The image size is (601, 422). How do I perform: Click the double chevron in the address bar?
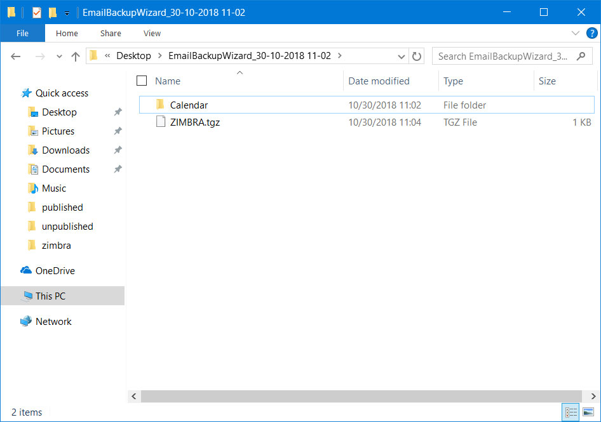pos(107,56)
